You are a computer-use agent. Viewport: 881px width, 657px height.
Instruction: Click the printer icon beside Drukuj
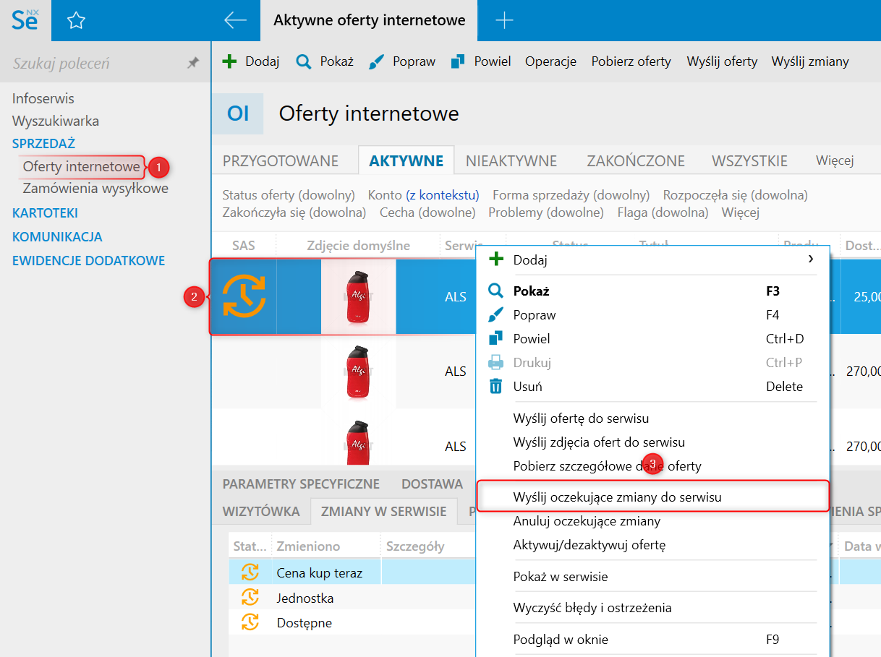[495, 362]
